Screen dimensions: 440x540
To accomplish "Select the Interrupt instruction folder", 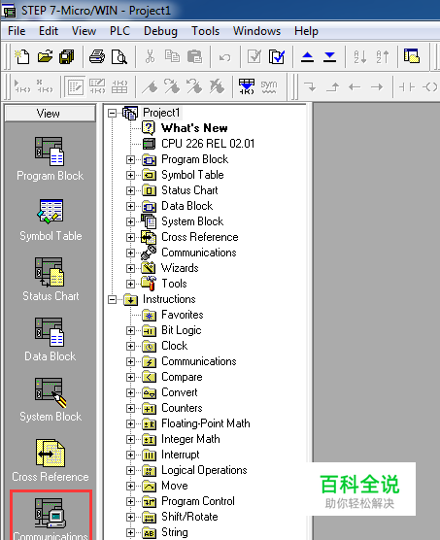I will point(181,455).
